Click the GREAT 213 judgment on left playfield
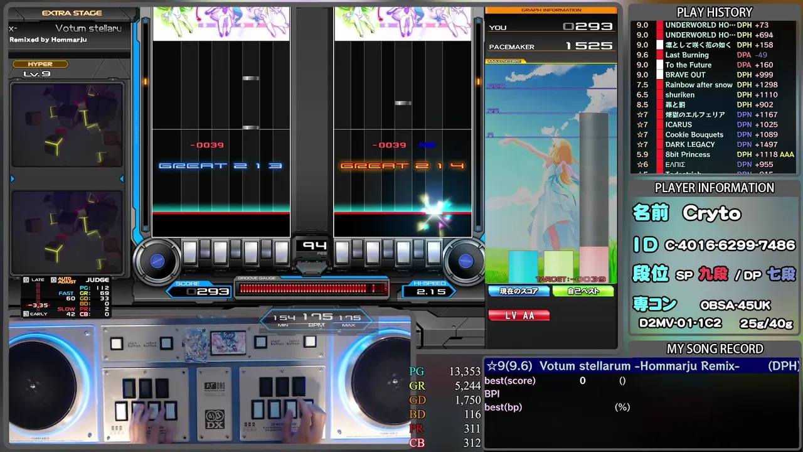This screenshot has width=803, height=452. 221,166
